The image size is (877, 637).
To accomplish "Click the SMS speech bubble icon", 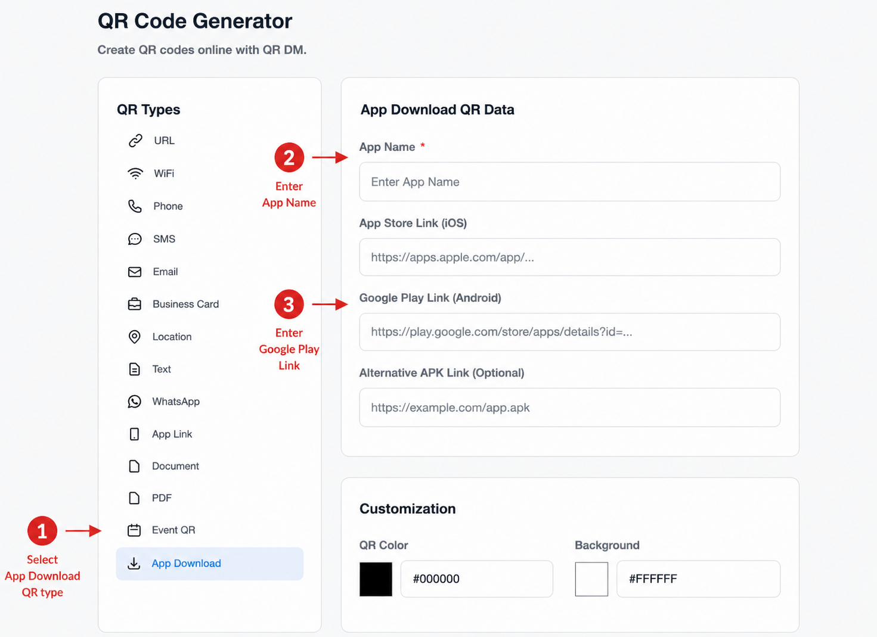I will pyautogui.click(x=135, y=239).
